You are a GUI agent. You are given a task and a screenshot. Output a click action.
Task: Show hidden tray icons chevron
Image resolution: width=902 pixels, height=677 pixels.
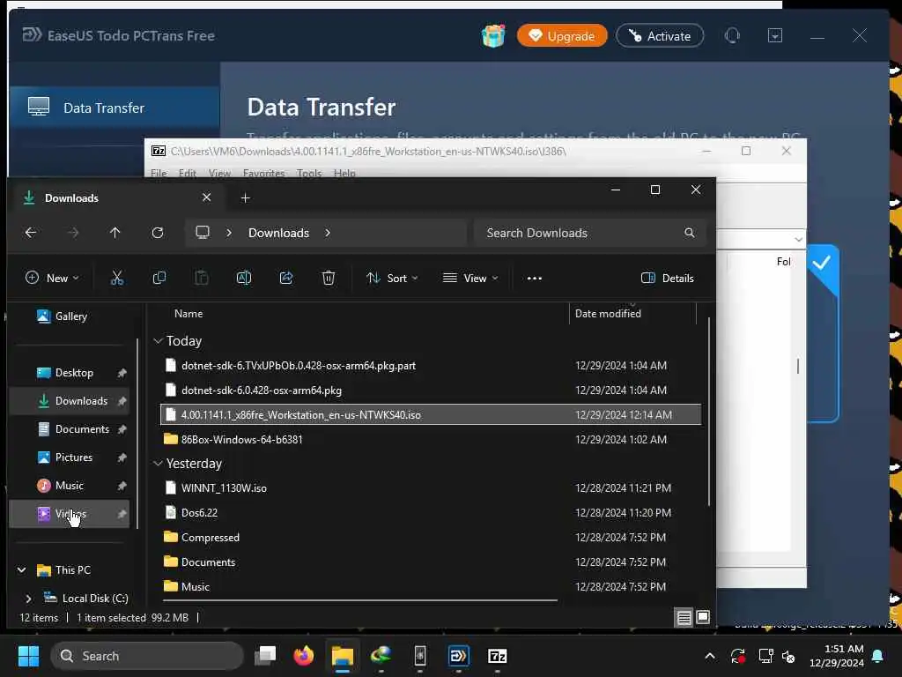coord(710,656)
